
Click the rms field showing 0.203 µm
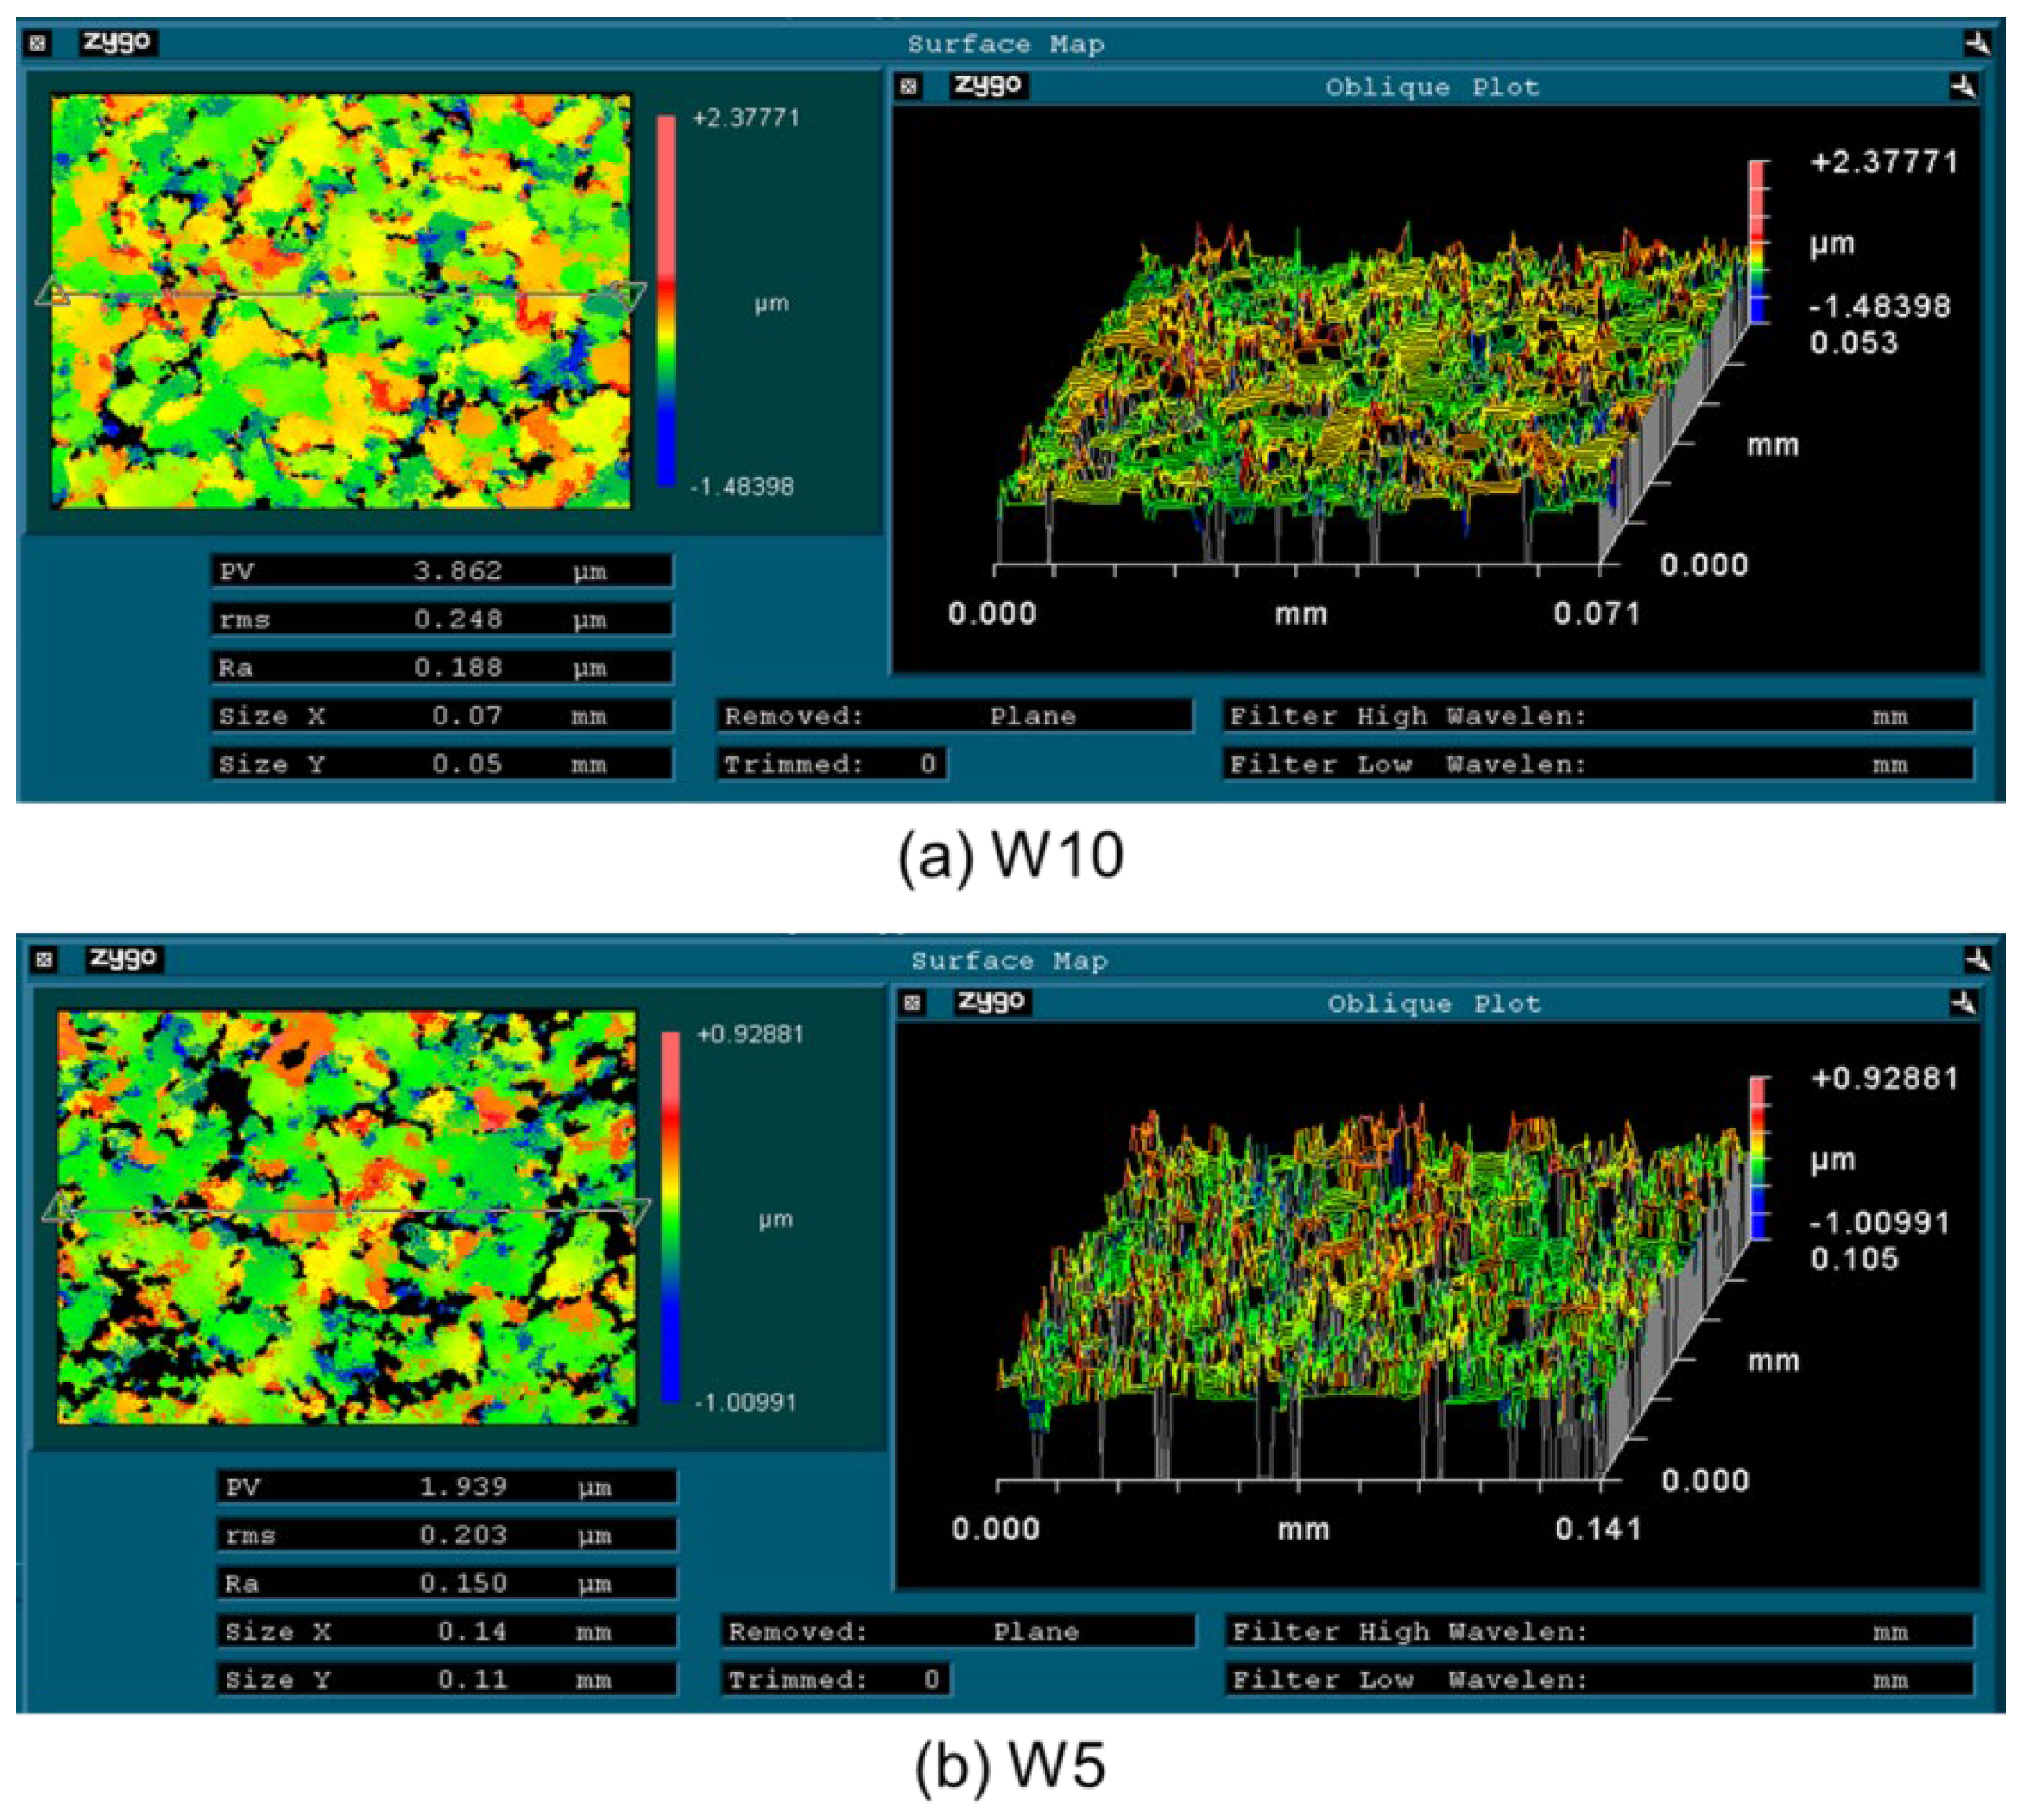coord(446,1535)
